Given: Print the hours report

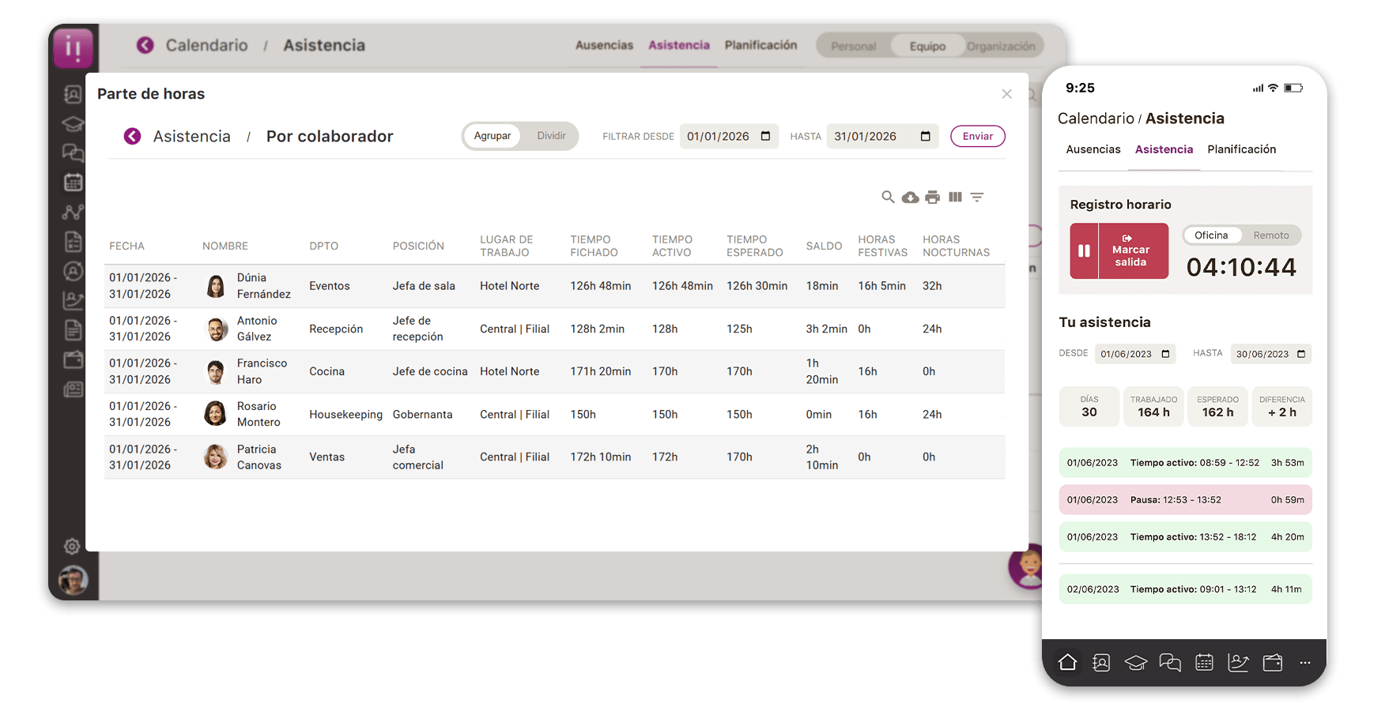Looking at the screenshot, I should point(933,197).
